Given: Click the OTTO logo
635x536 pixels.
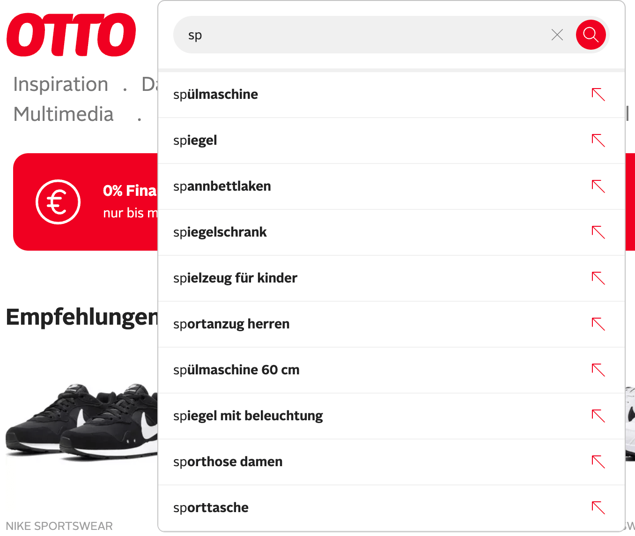Looking at the screenshot, I should click(71, 35).
